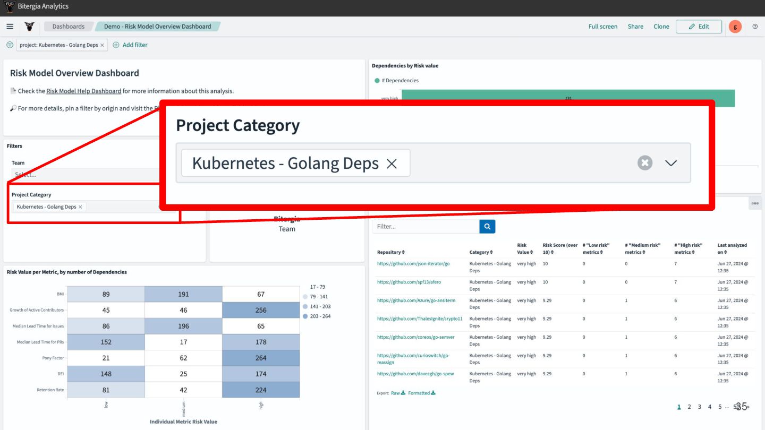Image resolution: width=765 pixels, height=430 pixels.
Task: Click heatmap cell 17 in Median Lead Time for PRs
Action: point(183,342)
